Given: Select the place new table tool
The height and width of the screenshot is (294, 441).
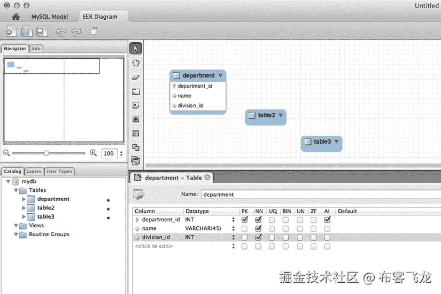Looking at the screenshot, I should 136,133.
